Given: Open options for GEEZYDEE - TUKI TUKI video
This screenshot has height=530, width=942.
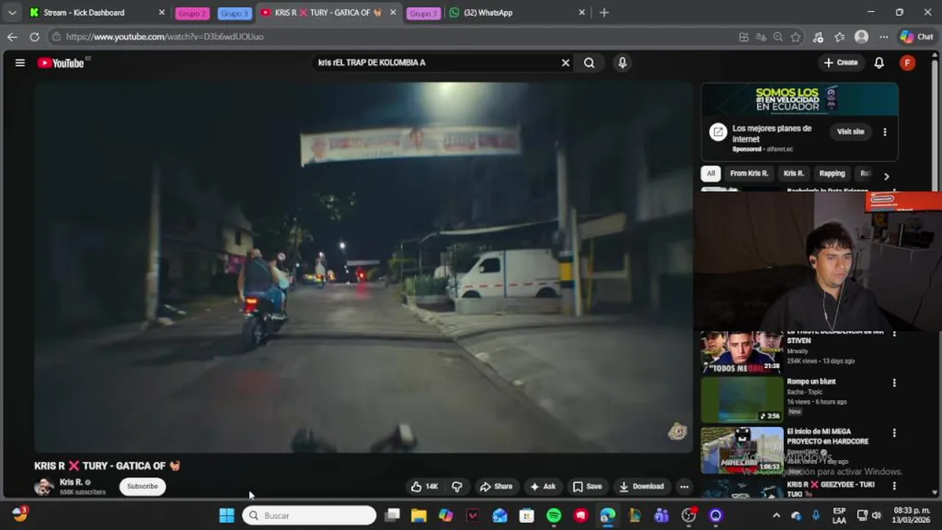Looking at the screenshot, I should 894,486.
